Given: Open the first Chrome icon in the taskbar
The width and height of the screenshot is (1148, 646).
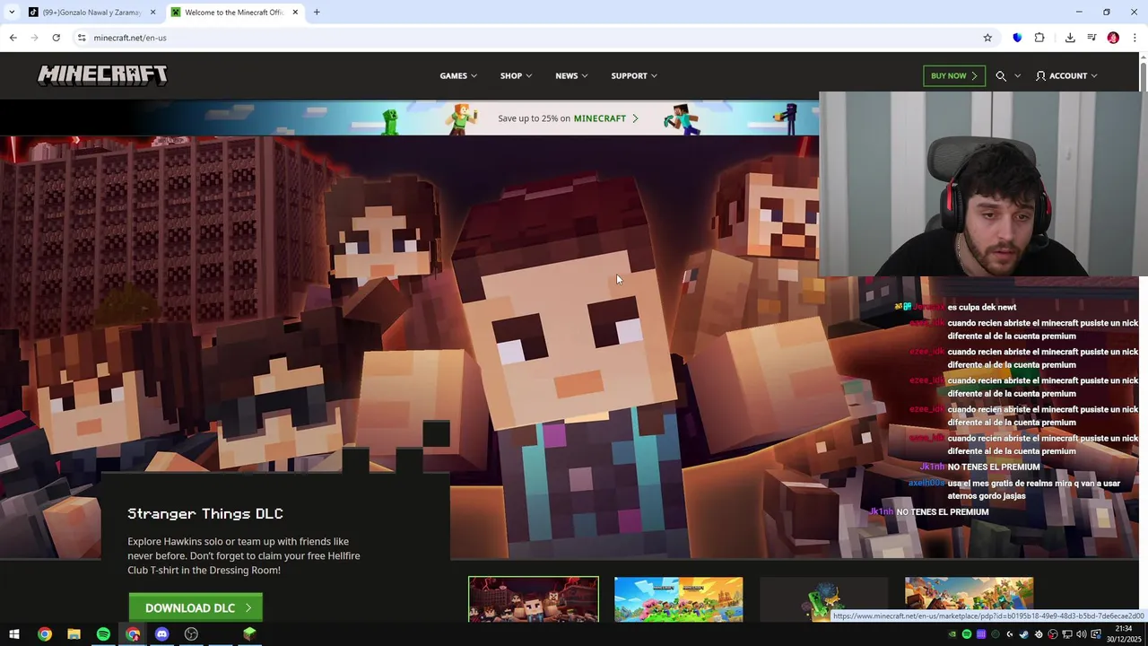Looking at the screenshot, I should [45, 634].
